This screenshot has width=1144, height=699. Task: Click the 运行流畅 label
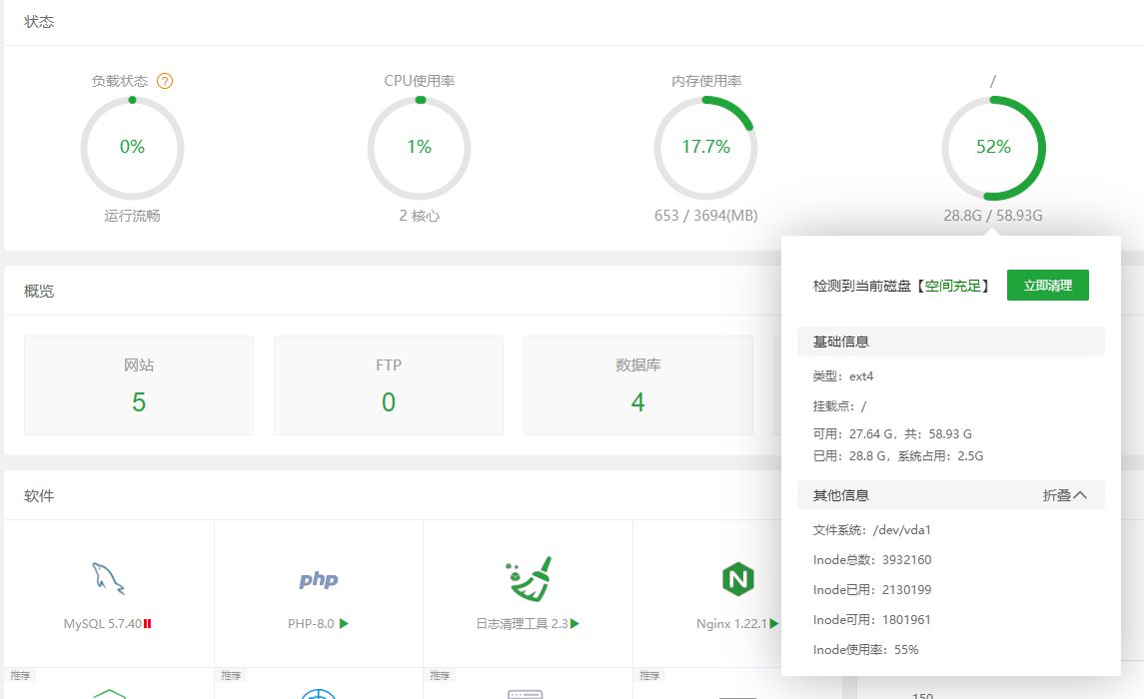pyautogui.click(x=132, y=216)
